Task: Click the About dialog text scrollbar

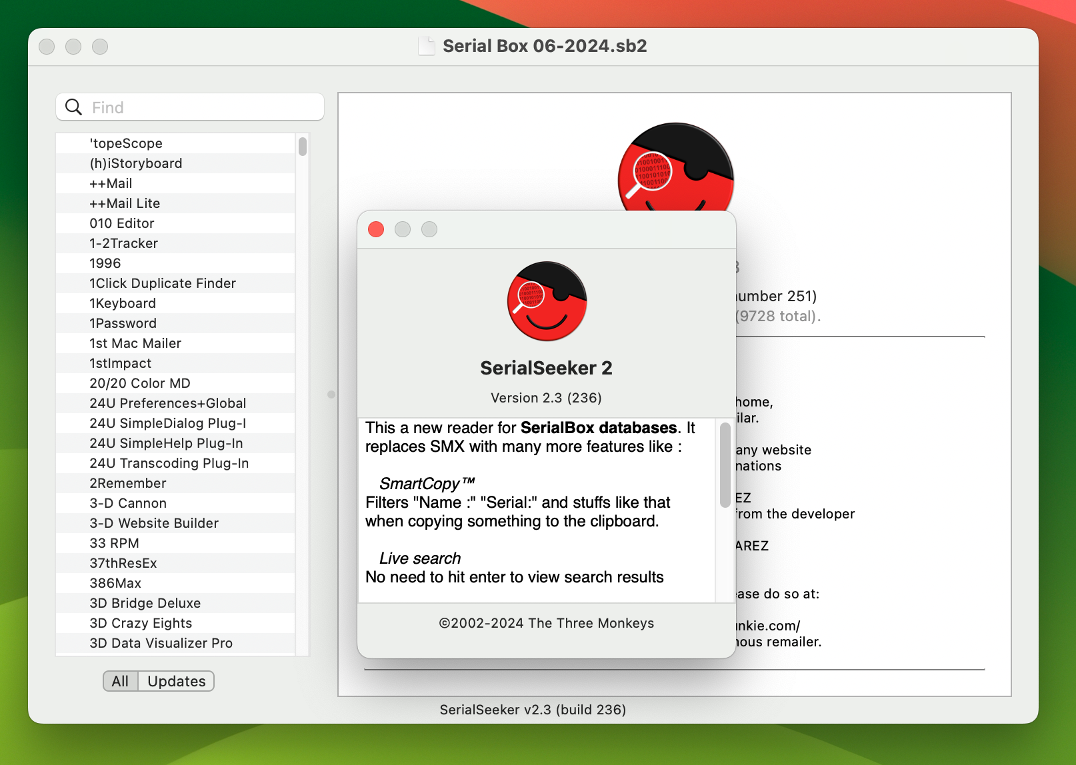Action: [x=725, y=464]
